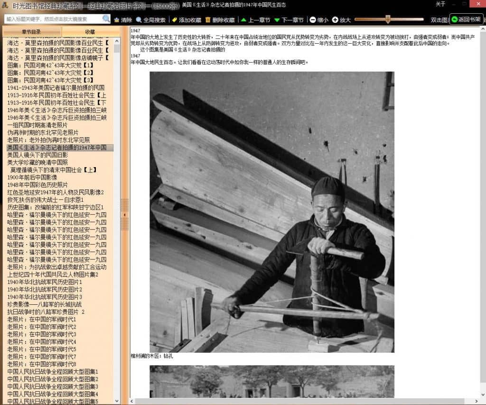Click the magnifier search icon in search box
This screenshot has width=486, height=405.
(106, 19)
